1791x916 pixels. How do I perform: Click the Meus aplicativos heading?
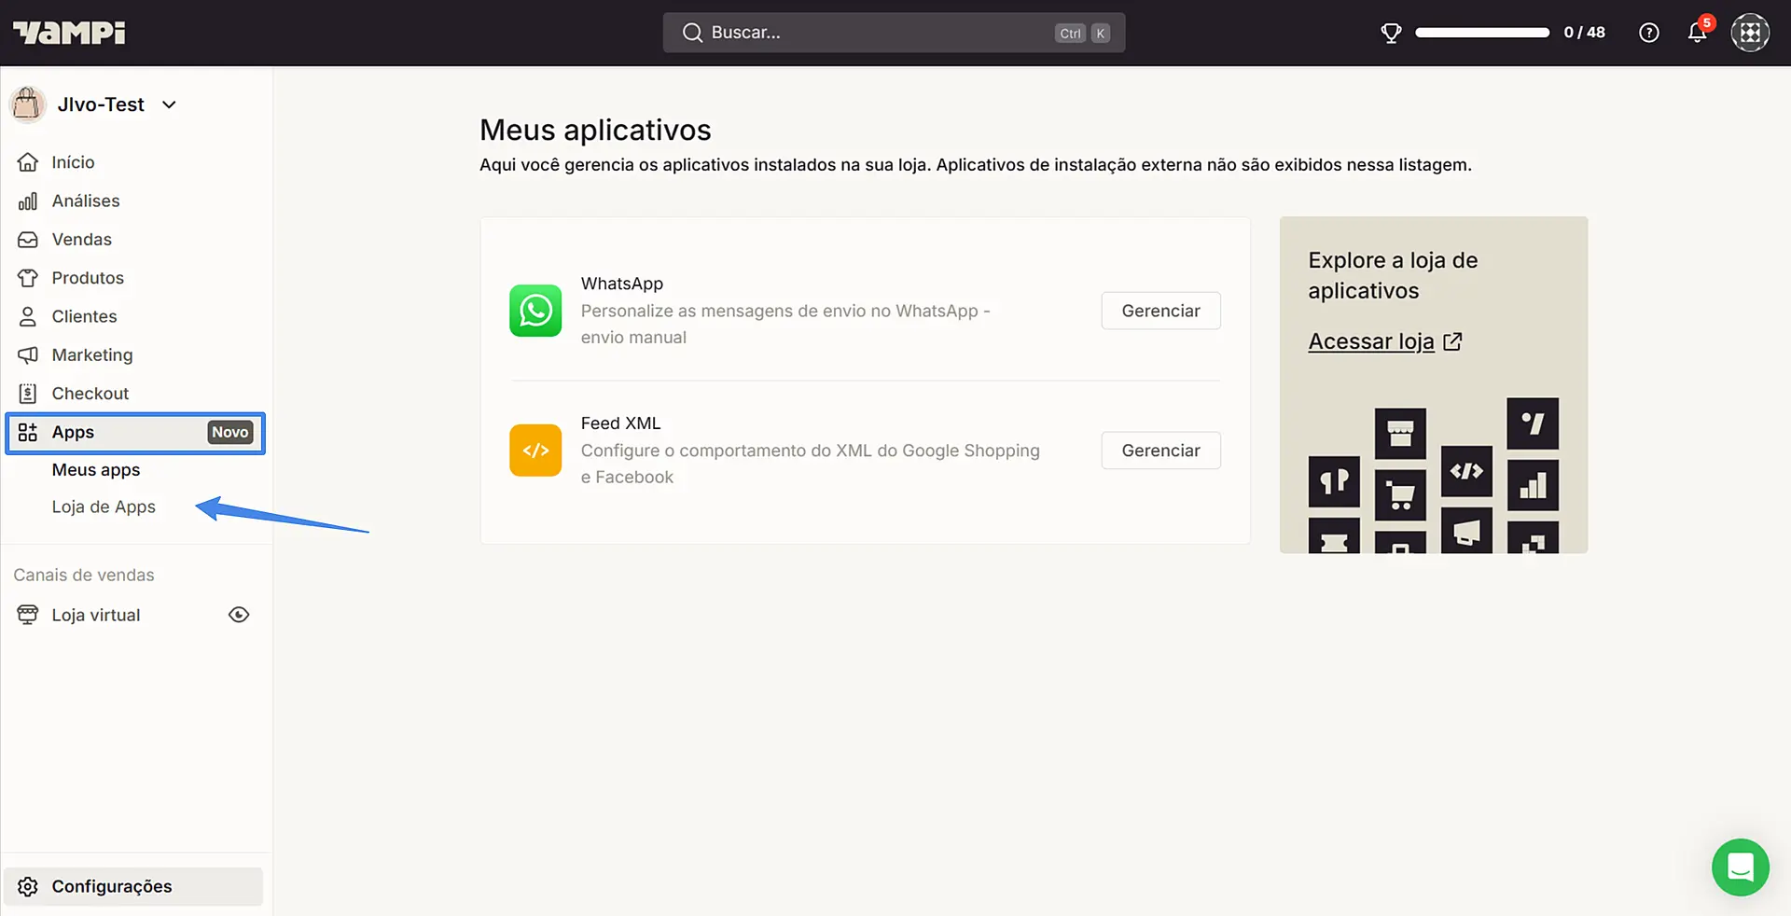tap(595, 130)
